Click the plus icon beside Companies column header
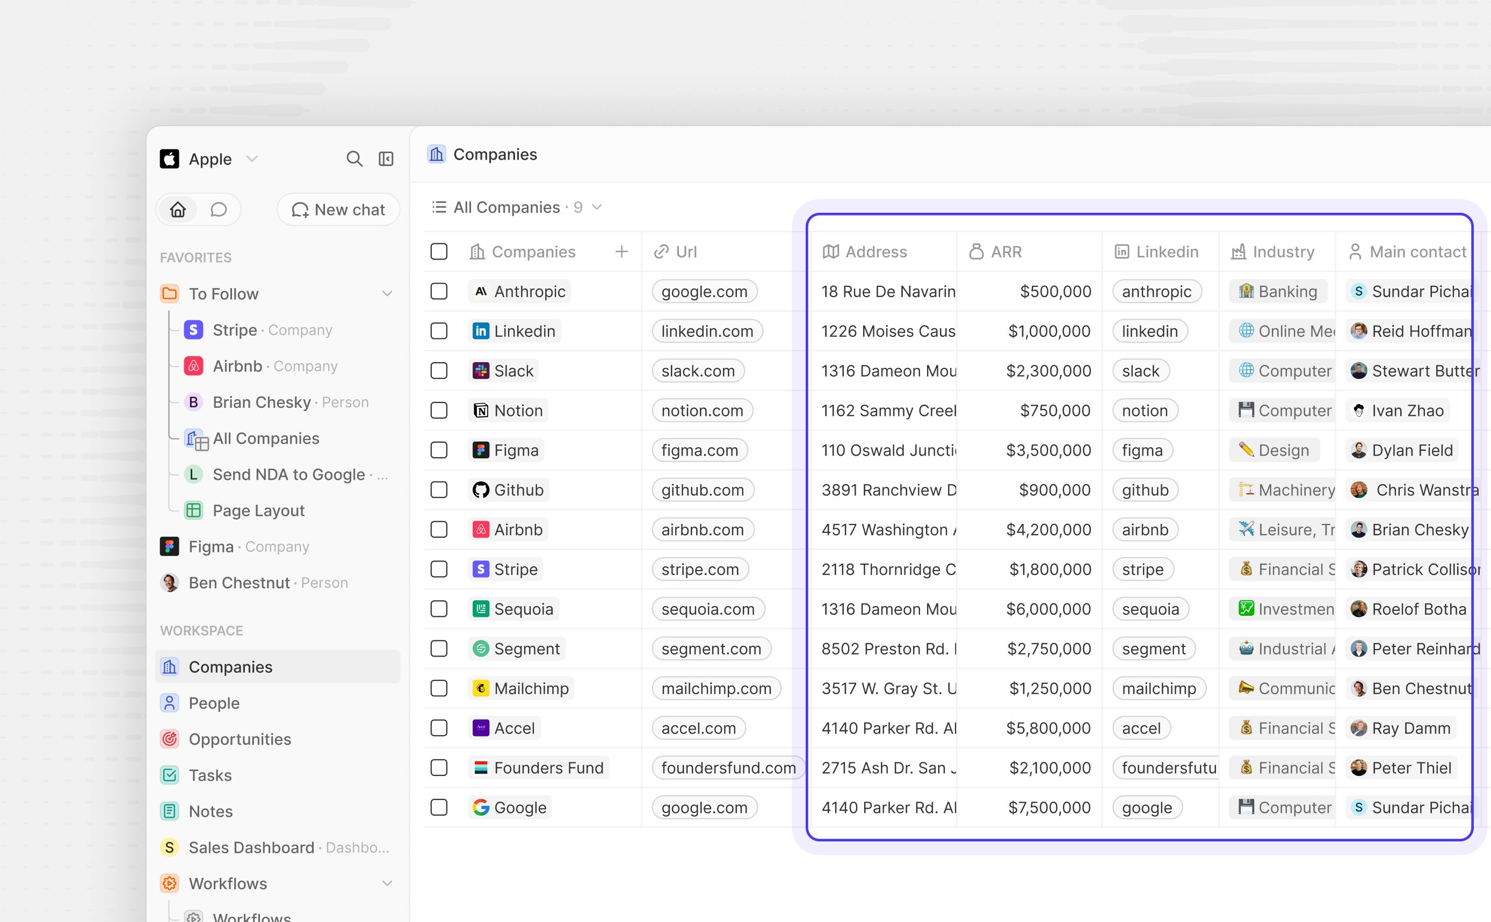Image resolution: width=1491 pixels, height=922 pixels. [x=621, y=252]
